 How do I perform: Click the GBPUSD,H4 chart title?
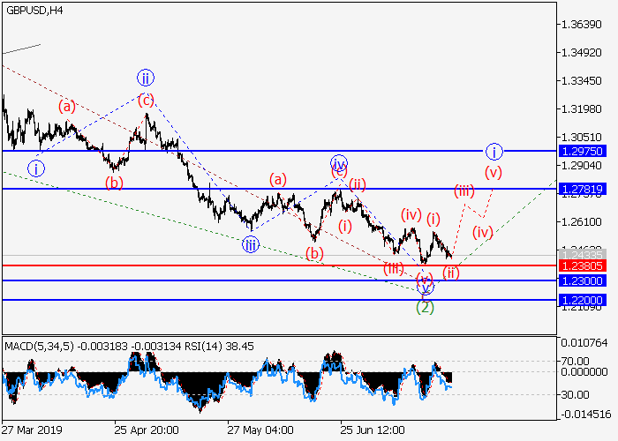click(x=33, y=8)
